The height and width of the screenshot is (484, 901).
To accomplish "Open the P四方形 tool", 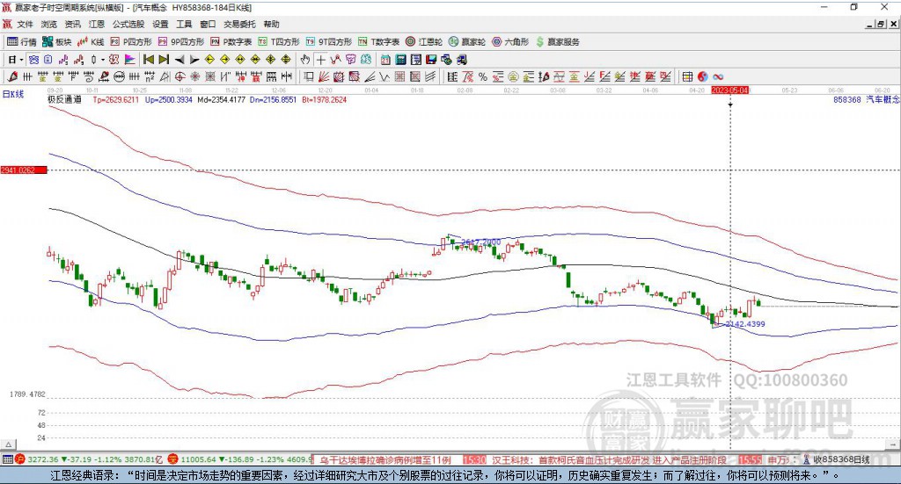I will [131, 42].
